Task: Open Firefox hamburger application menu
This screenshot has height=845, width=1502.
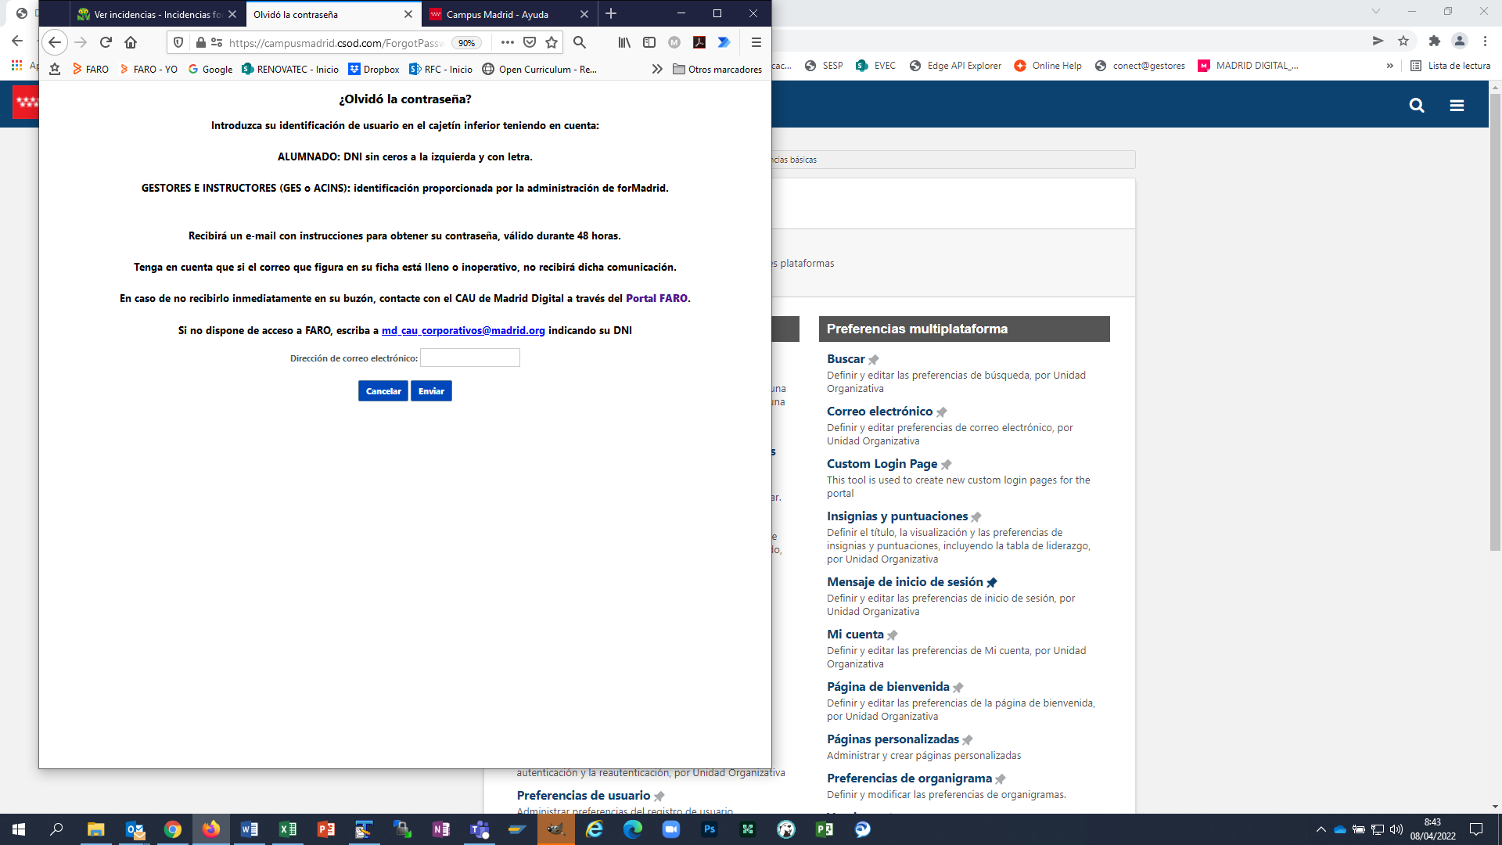Action: point(756,42)
